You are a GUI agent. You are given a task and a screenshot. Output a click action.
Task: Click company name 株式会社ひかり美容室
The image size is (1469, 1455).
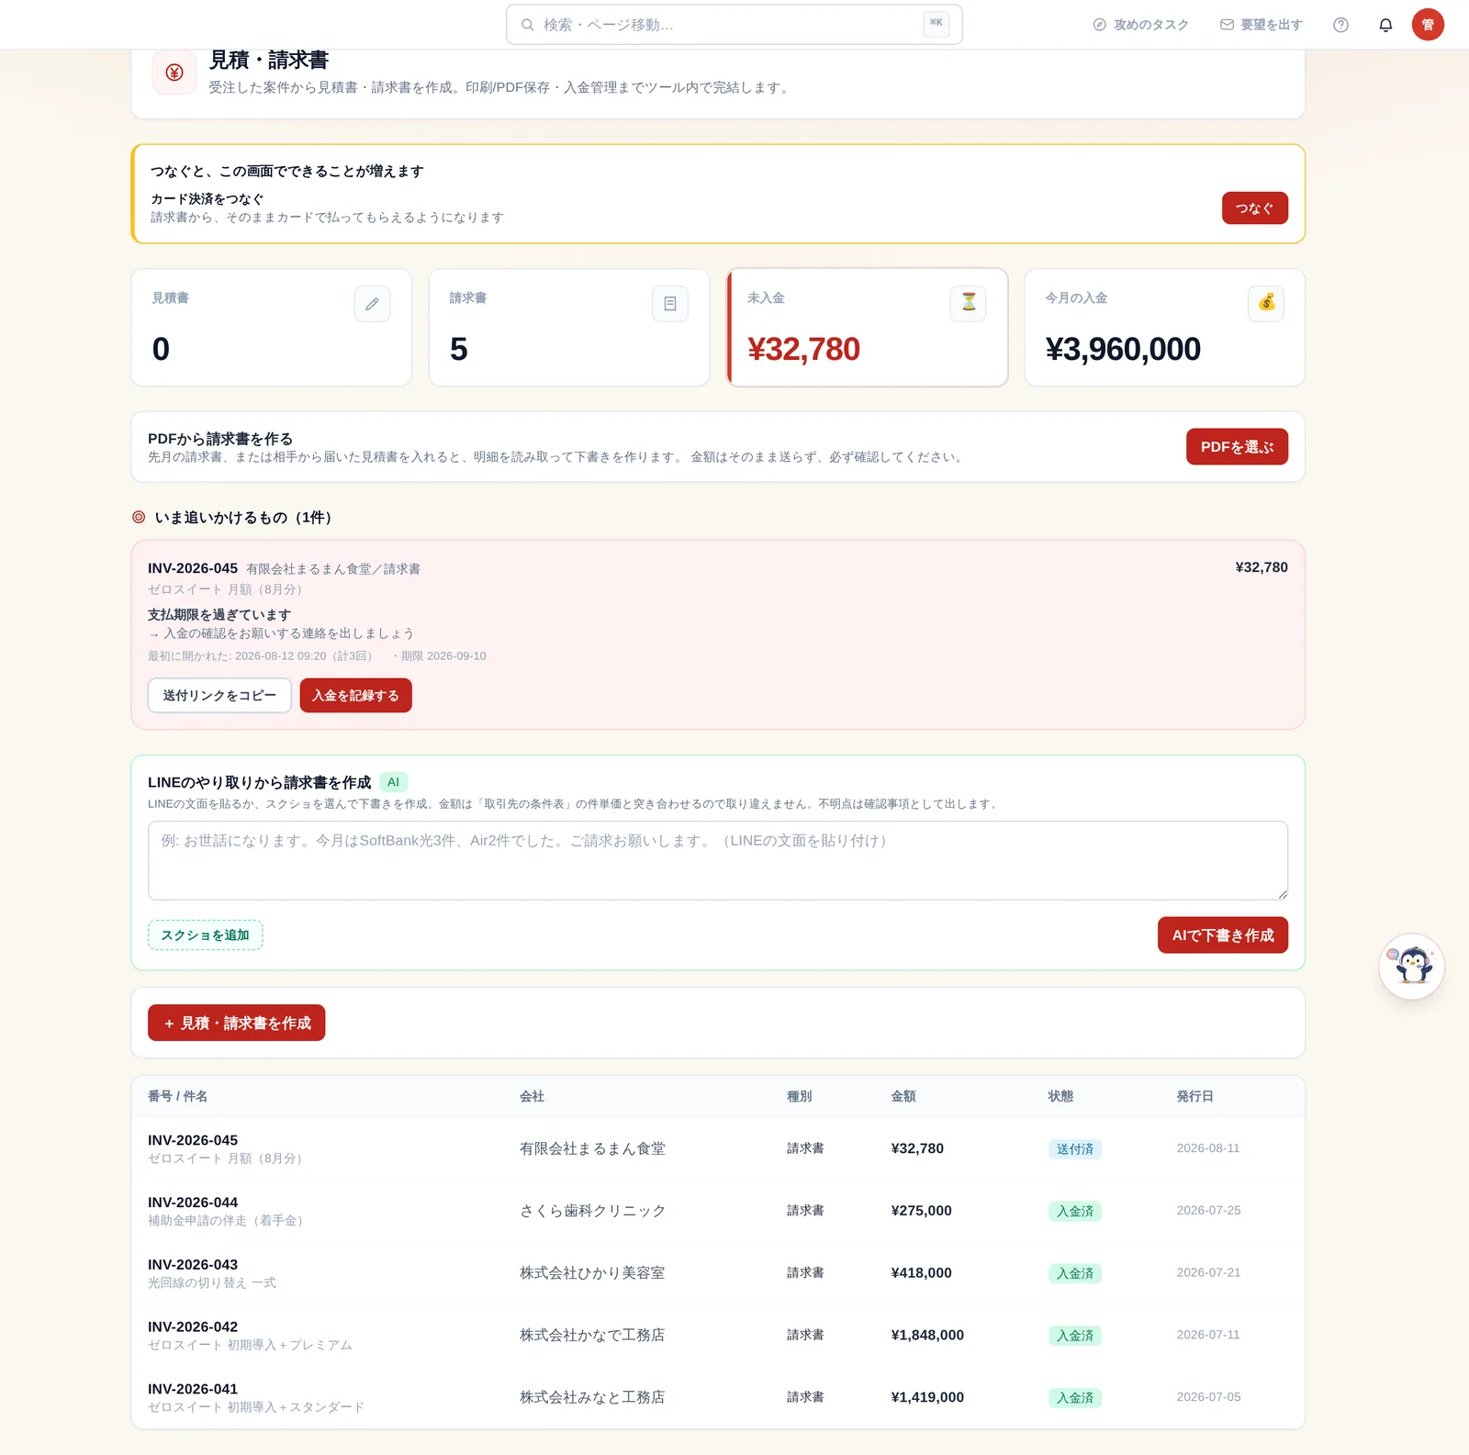592,1273
